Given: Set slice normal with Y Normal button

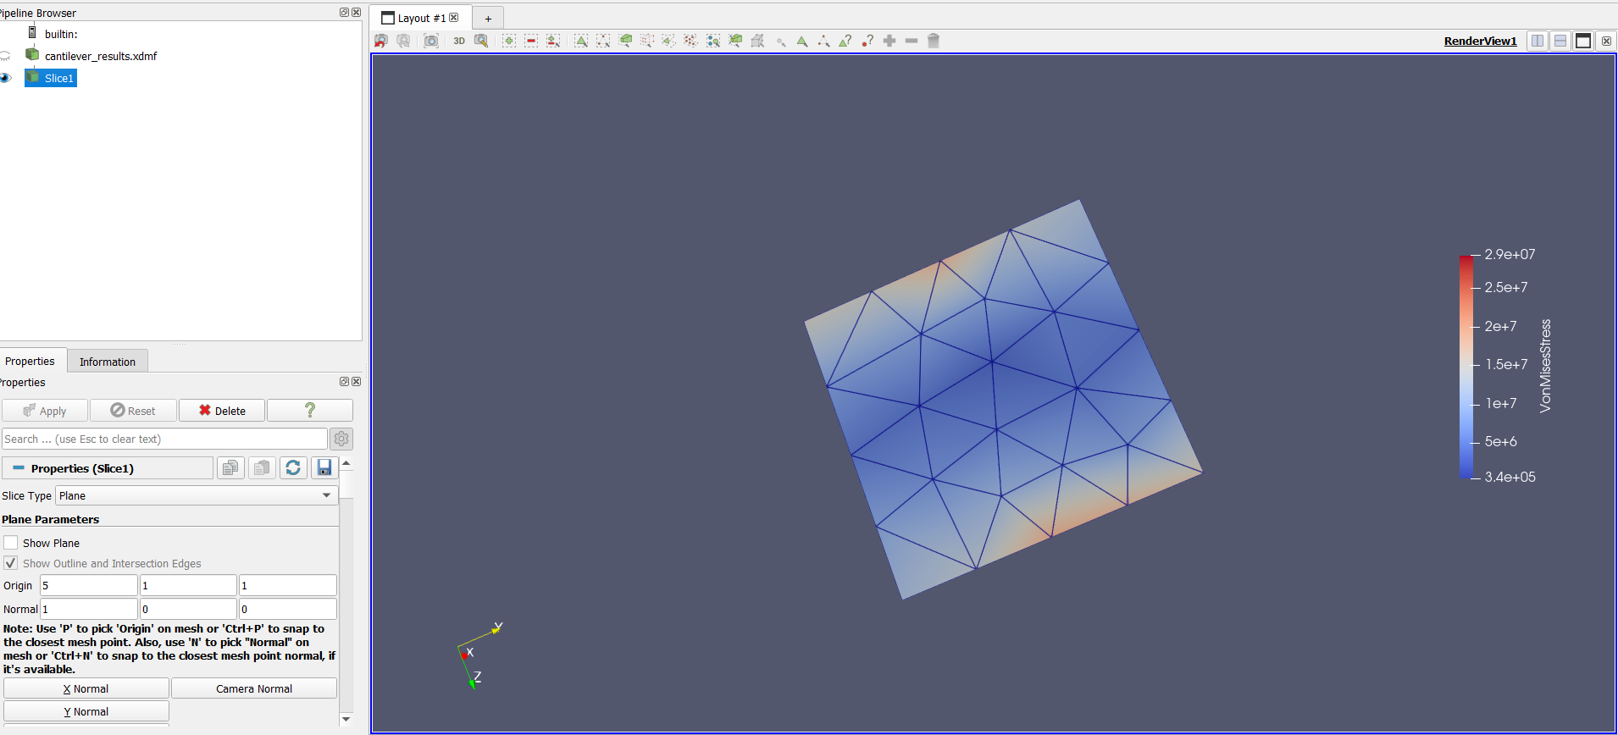Looking at the screenshot, I should (x=86, y=711).
